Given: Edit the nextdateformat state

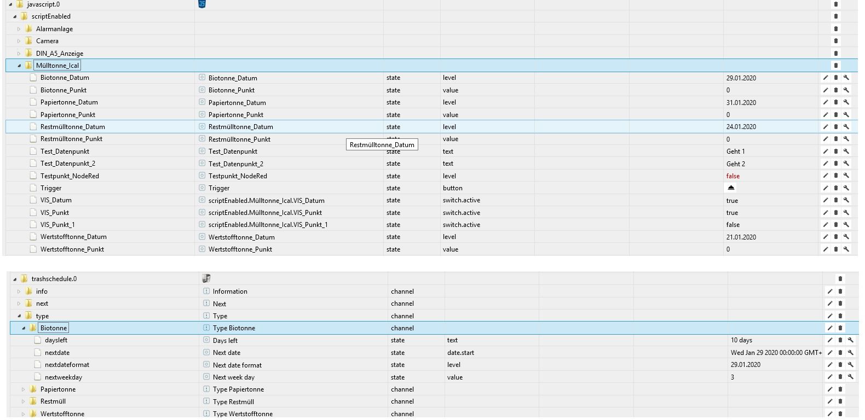Looking at the screenshot, I should coord(830,364).
